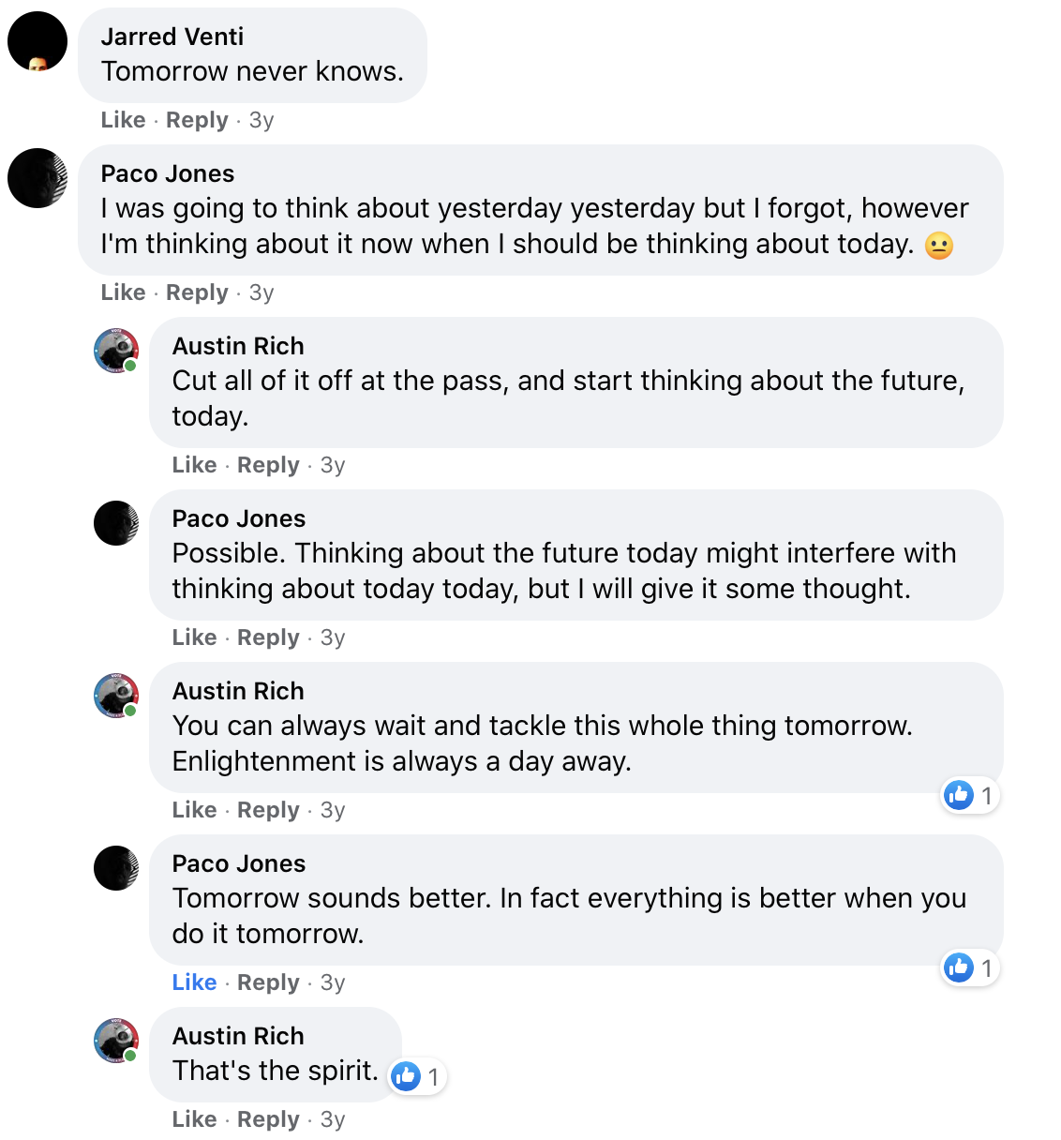Click Jarred Venti's profile picture

tap(37, 42)
